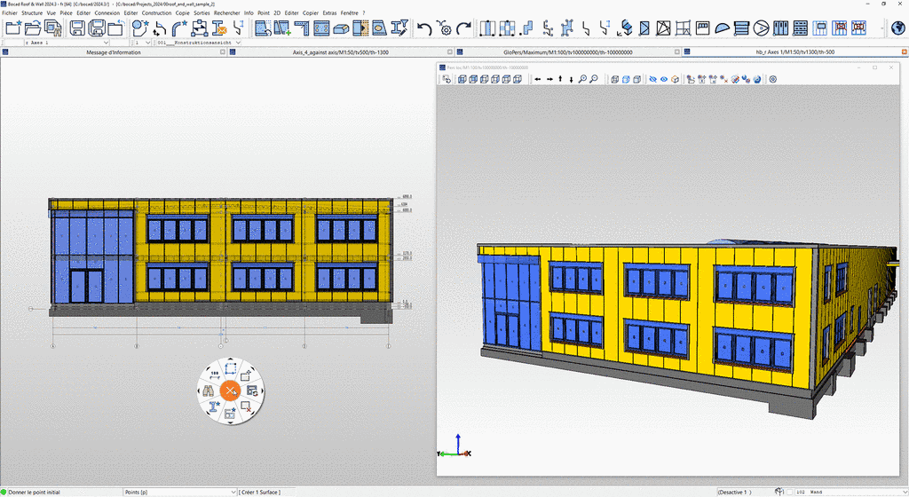Switch to the Axis_4_against axis view tab
This screenshot has width=909, height=497.
point(341,52)
